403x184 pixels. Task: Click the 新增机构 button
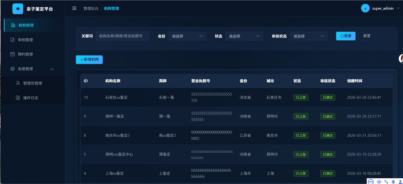(89, 59)
